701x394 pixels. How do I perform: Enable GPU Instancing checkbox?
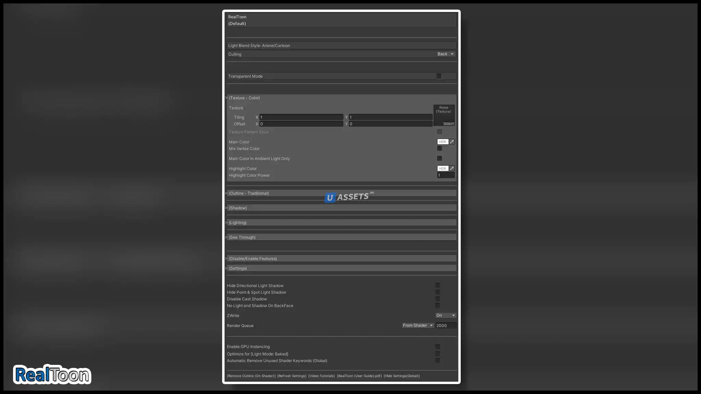[x=437, y=346]
